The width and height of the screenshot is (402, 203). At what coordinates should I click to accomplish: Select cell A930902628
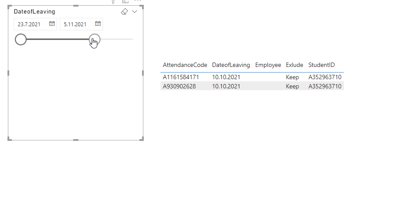(179, 86)
